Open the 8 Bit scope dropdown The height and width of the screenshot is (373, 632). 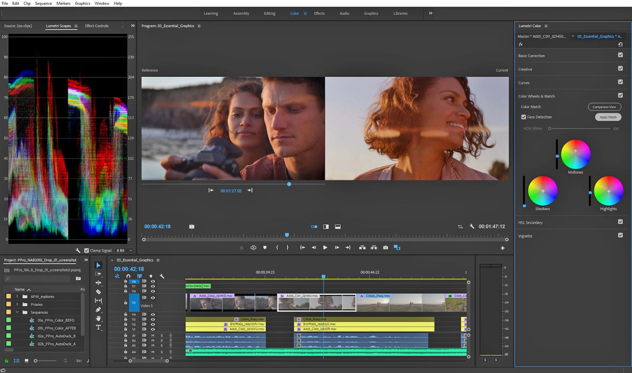124,250
